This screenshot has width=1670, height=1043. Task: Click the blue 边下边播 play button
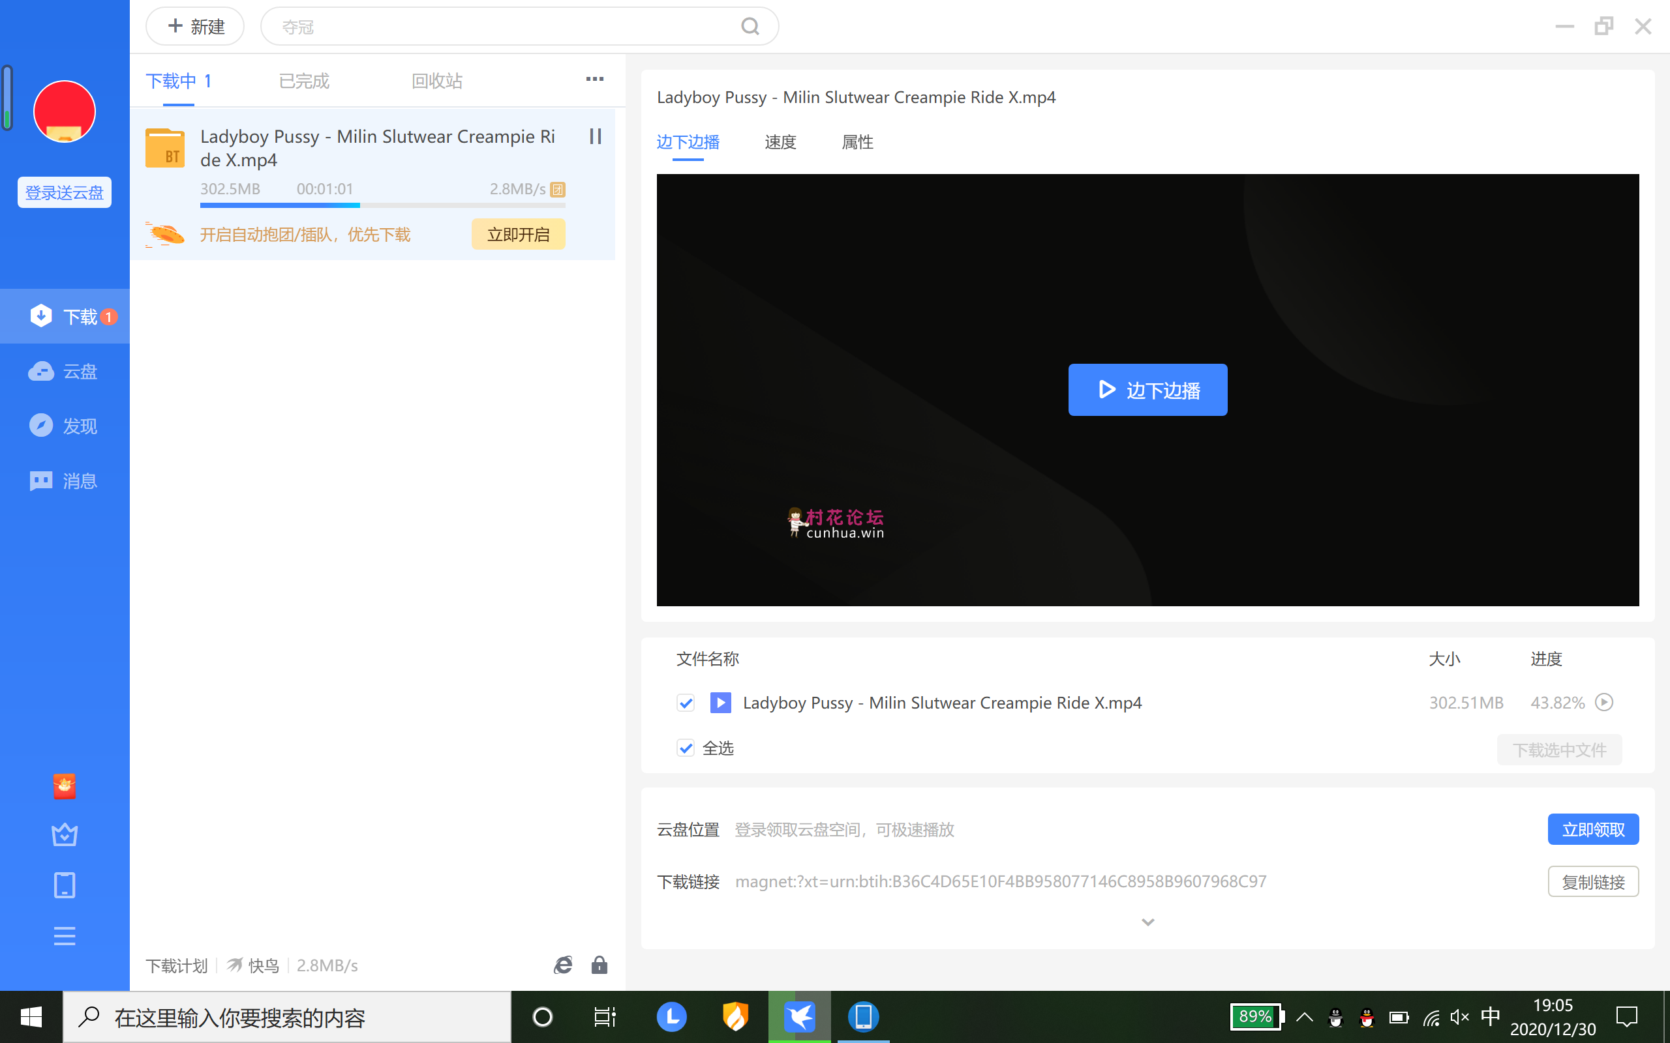pos(1147,390)
